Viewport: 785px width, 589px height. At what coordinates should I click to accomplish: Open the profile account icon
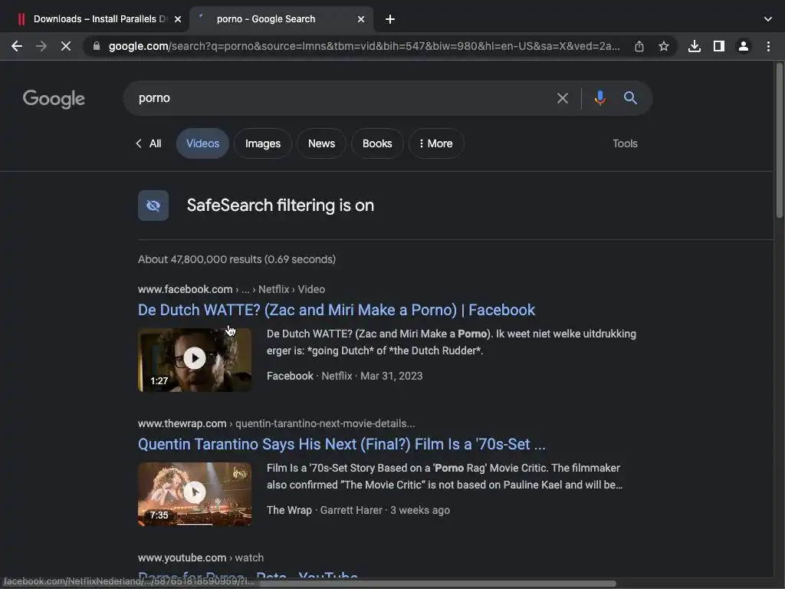click(744, 47)
